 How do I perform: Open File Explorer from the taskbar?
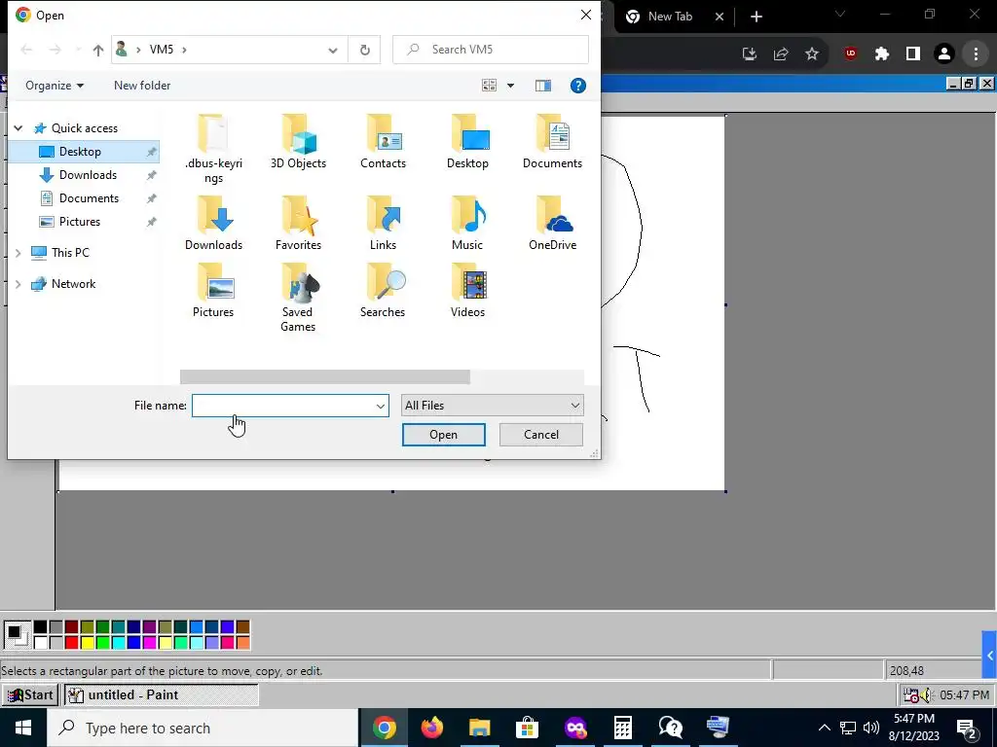479,728
